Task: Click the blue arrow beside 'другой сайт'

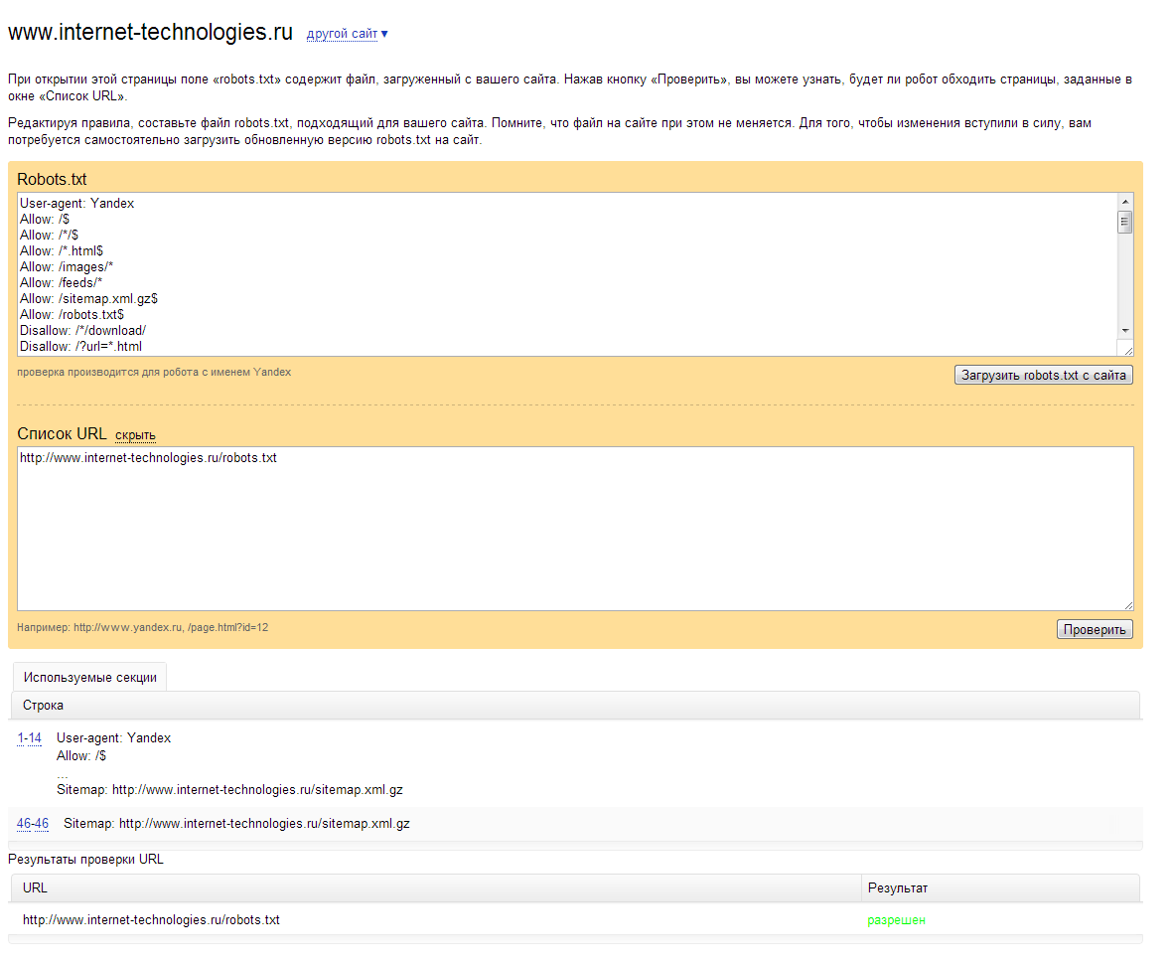Action: [384, 34]
